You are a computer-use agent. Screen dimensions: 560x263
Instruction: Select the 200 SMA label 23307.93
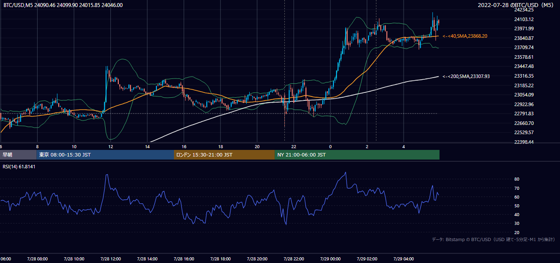[467, 76]
